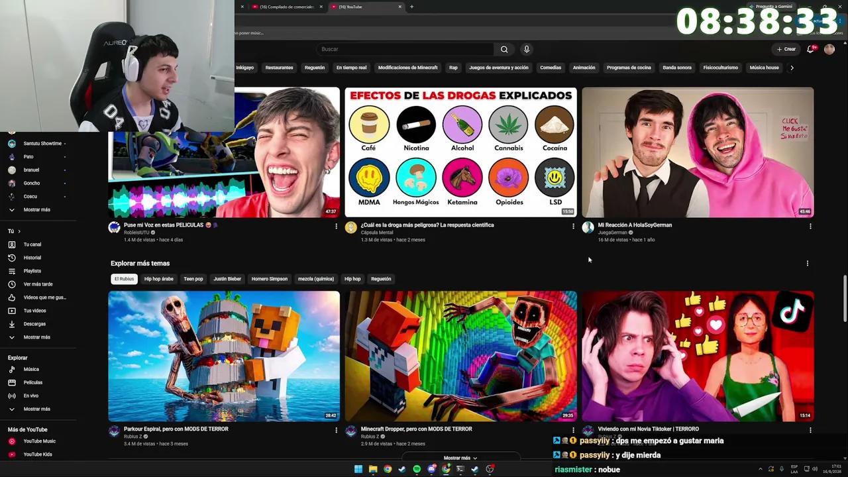The width and height of the screenshot is (848, 477).
Task: Click the search magnifier button
Action: 504,49
